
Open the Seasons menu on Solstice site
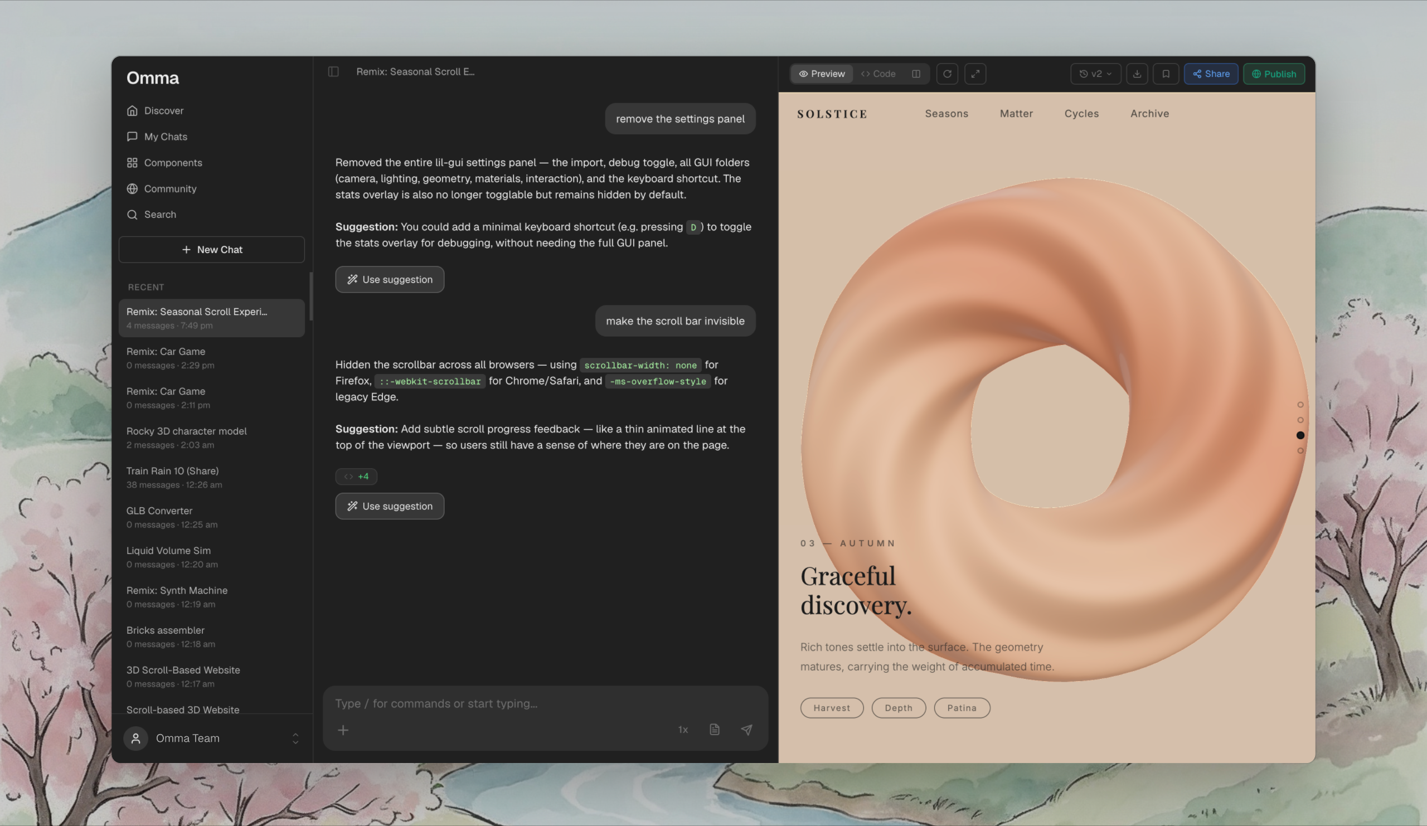(x=947, y=113)
